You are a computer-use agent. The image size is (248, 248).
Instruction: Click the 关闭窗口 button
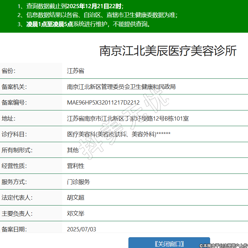click(x=169, y=243)
